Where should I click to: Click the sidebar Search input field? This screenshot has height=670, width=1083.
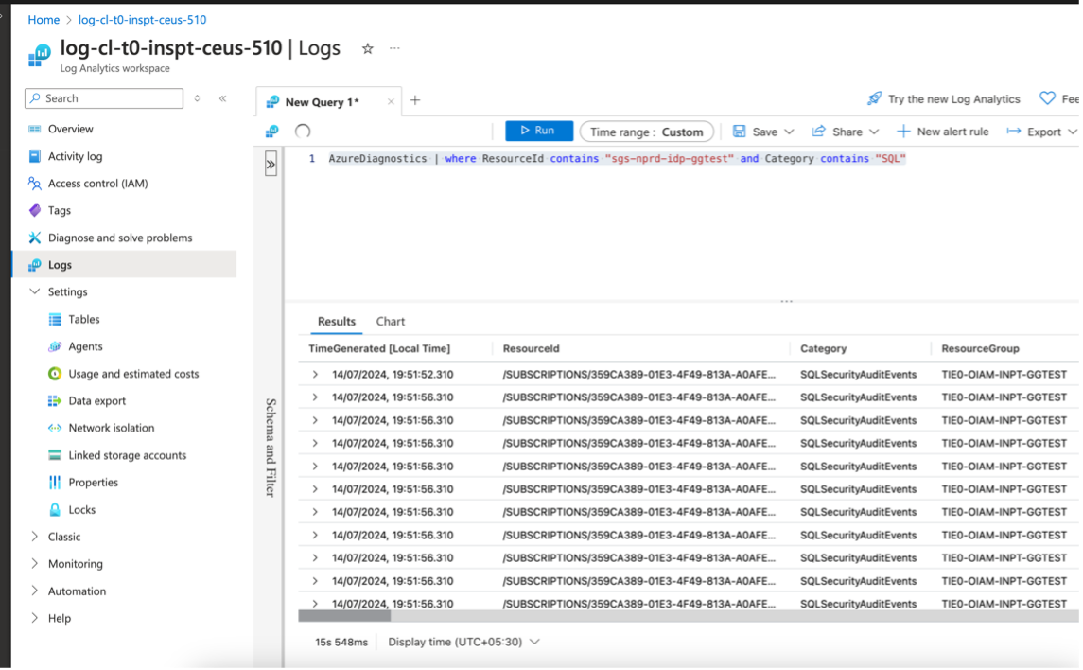point(104,98)
